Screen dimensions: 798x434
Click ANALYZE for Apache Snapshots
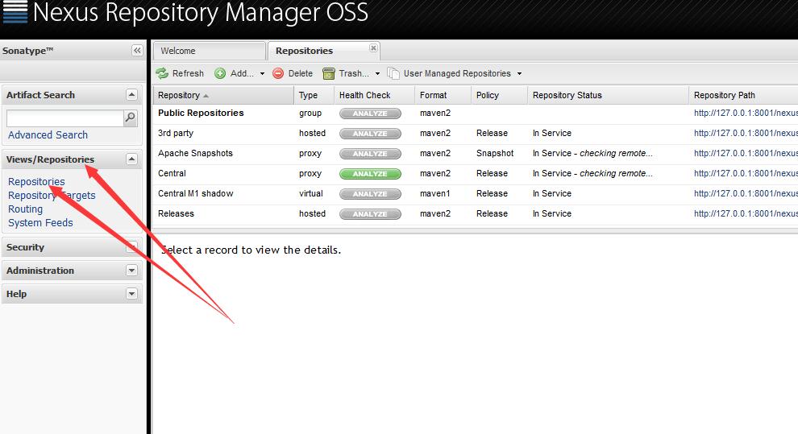coord(370,154)
